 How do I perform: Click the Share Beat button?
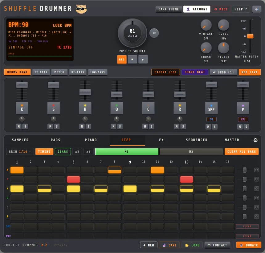coord(195,72)
